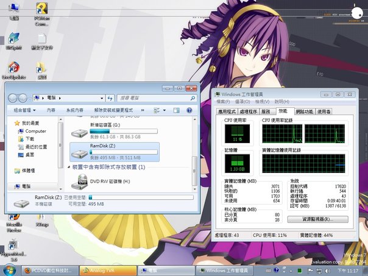Open the BitSpirit desktop shortcut
Viewport: 368px width, 276px height.
click(13, 41)
